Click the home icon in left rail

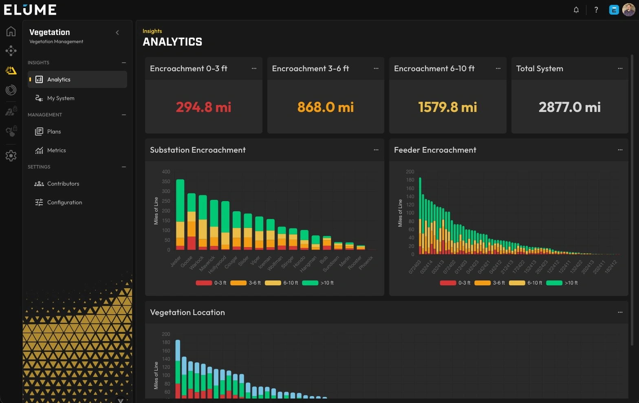pos(11,31)
